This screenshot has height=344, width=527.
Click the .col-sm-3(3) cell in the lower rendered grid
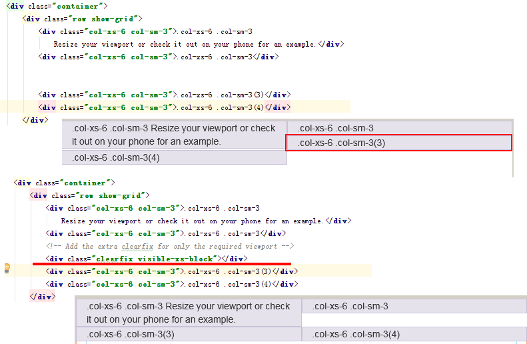pyautogui.click(x=189, y=334)
